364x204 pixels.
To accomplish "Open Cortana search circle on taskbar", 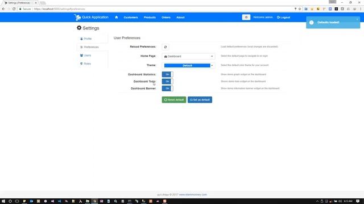I will (10, 201).
